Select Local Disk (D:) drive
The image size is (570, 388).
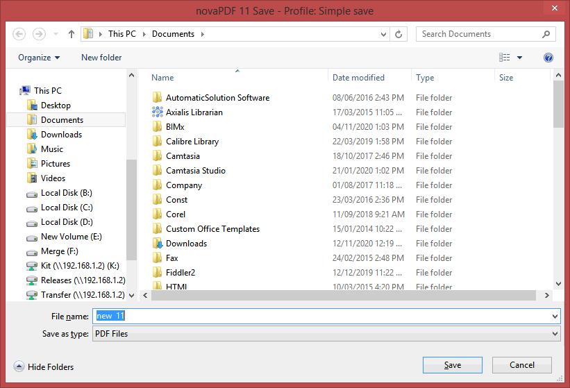(x=67, y=222)
